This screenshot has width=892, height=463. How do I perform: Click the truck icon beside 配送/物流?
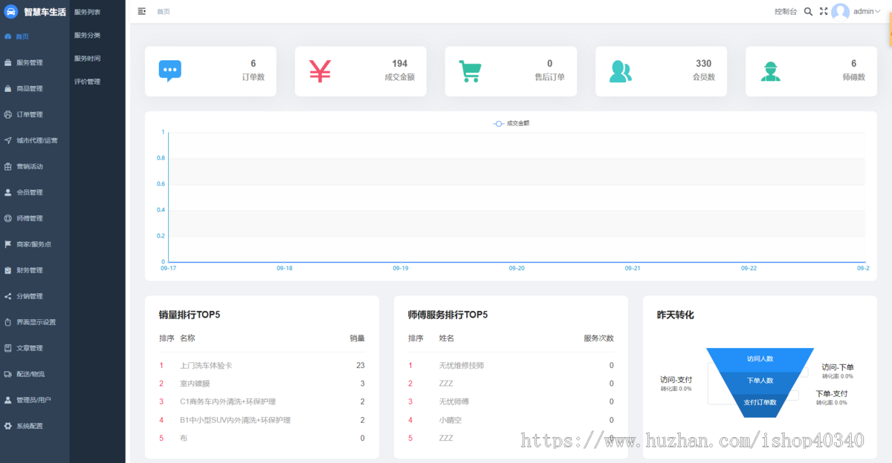[8, 374]
